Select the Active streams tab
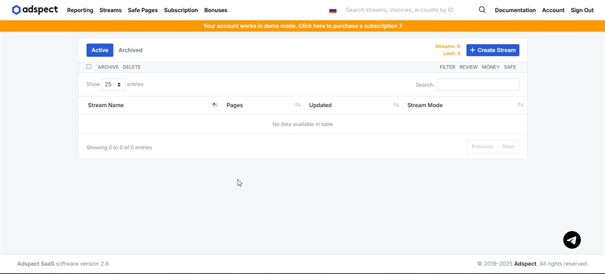The height and width of the screenshot is (274, 605). click(100, 50)
